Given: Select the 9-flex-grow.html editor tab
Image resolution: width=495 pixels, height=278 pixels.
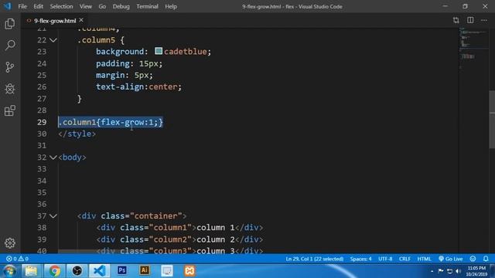Looking at the screenshot, I should point(55,21).
